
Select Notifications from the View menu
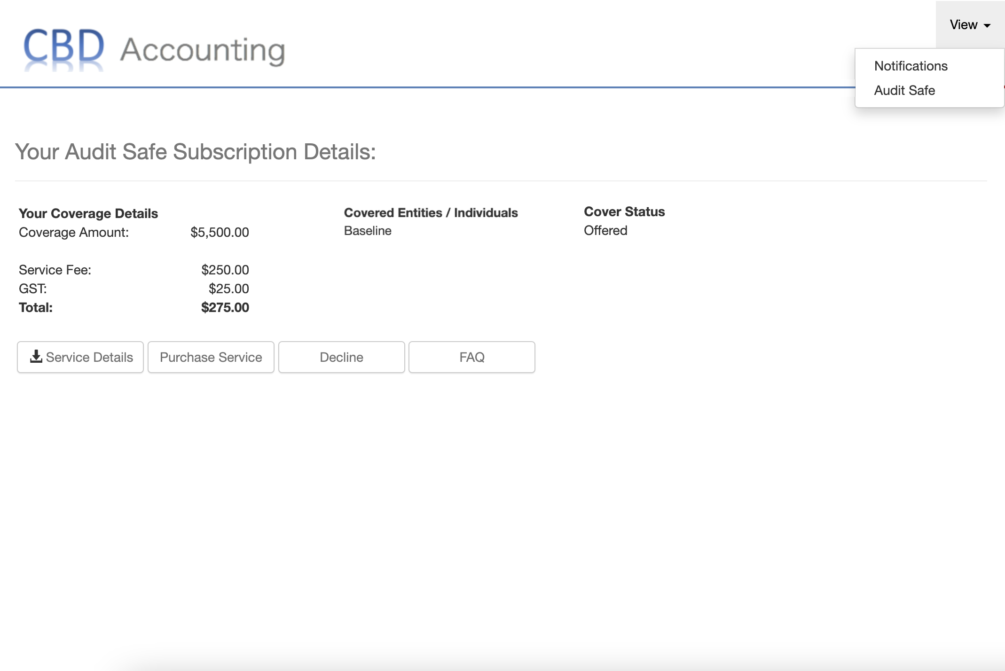click(911, 66)
